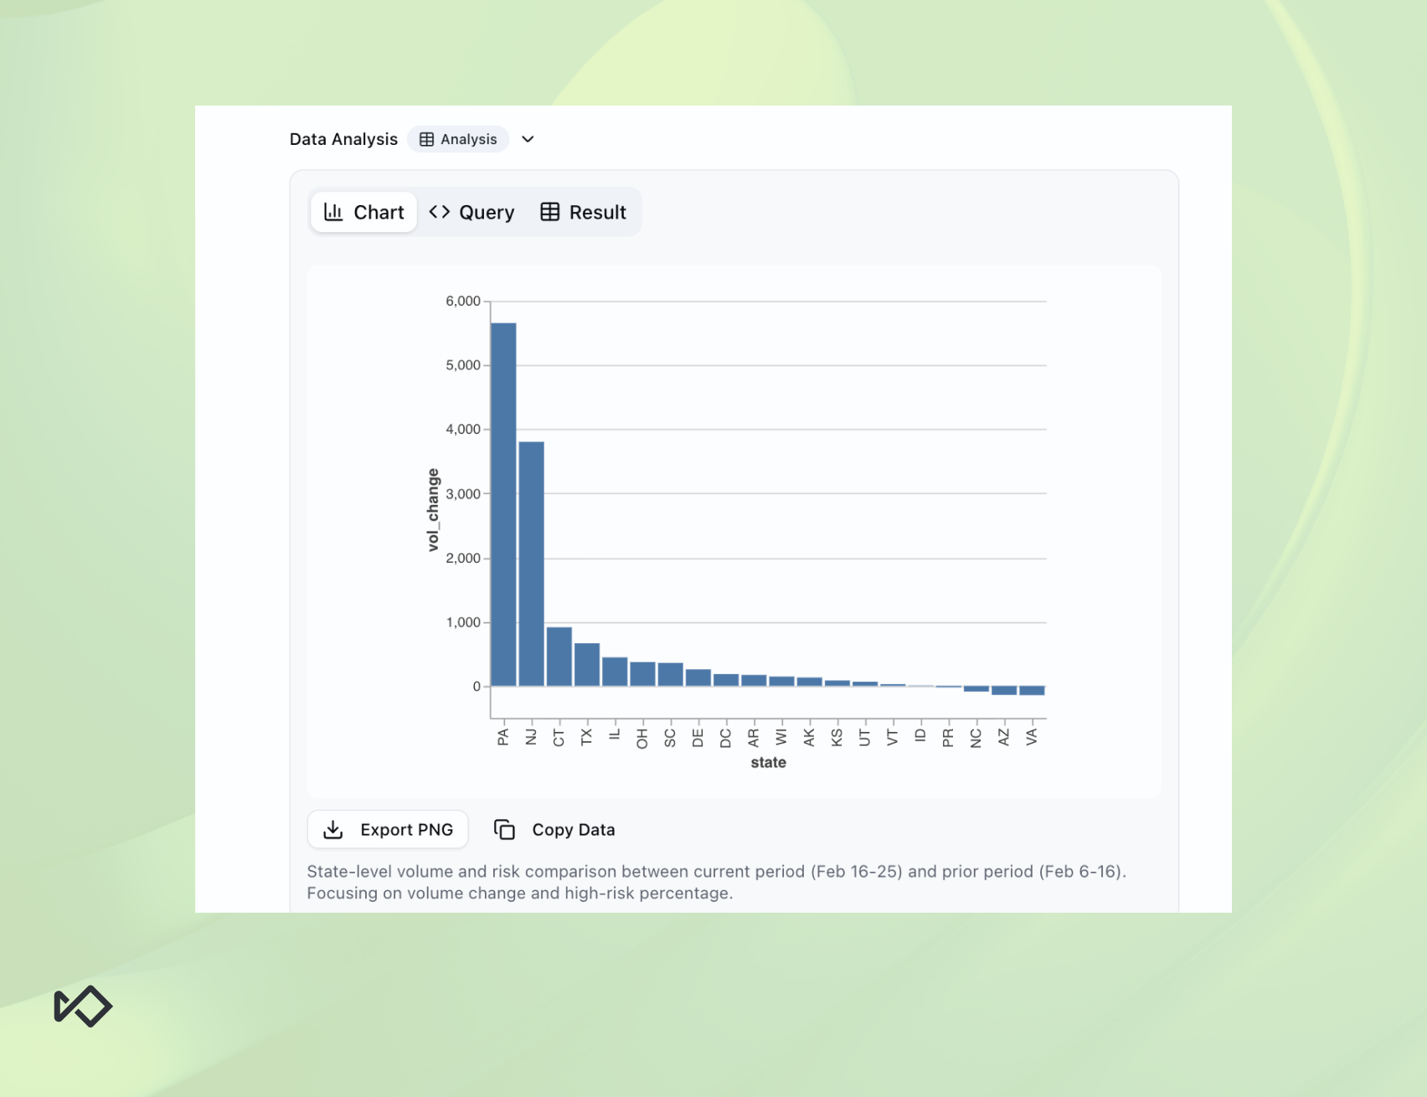Click the chart description starting 'State-level volume'
Image resolution: width=1427 pixels, height=1097 pixels.
[717, 883]
